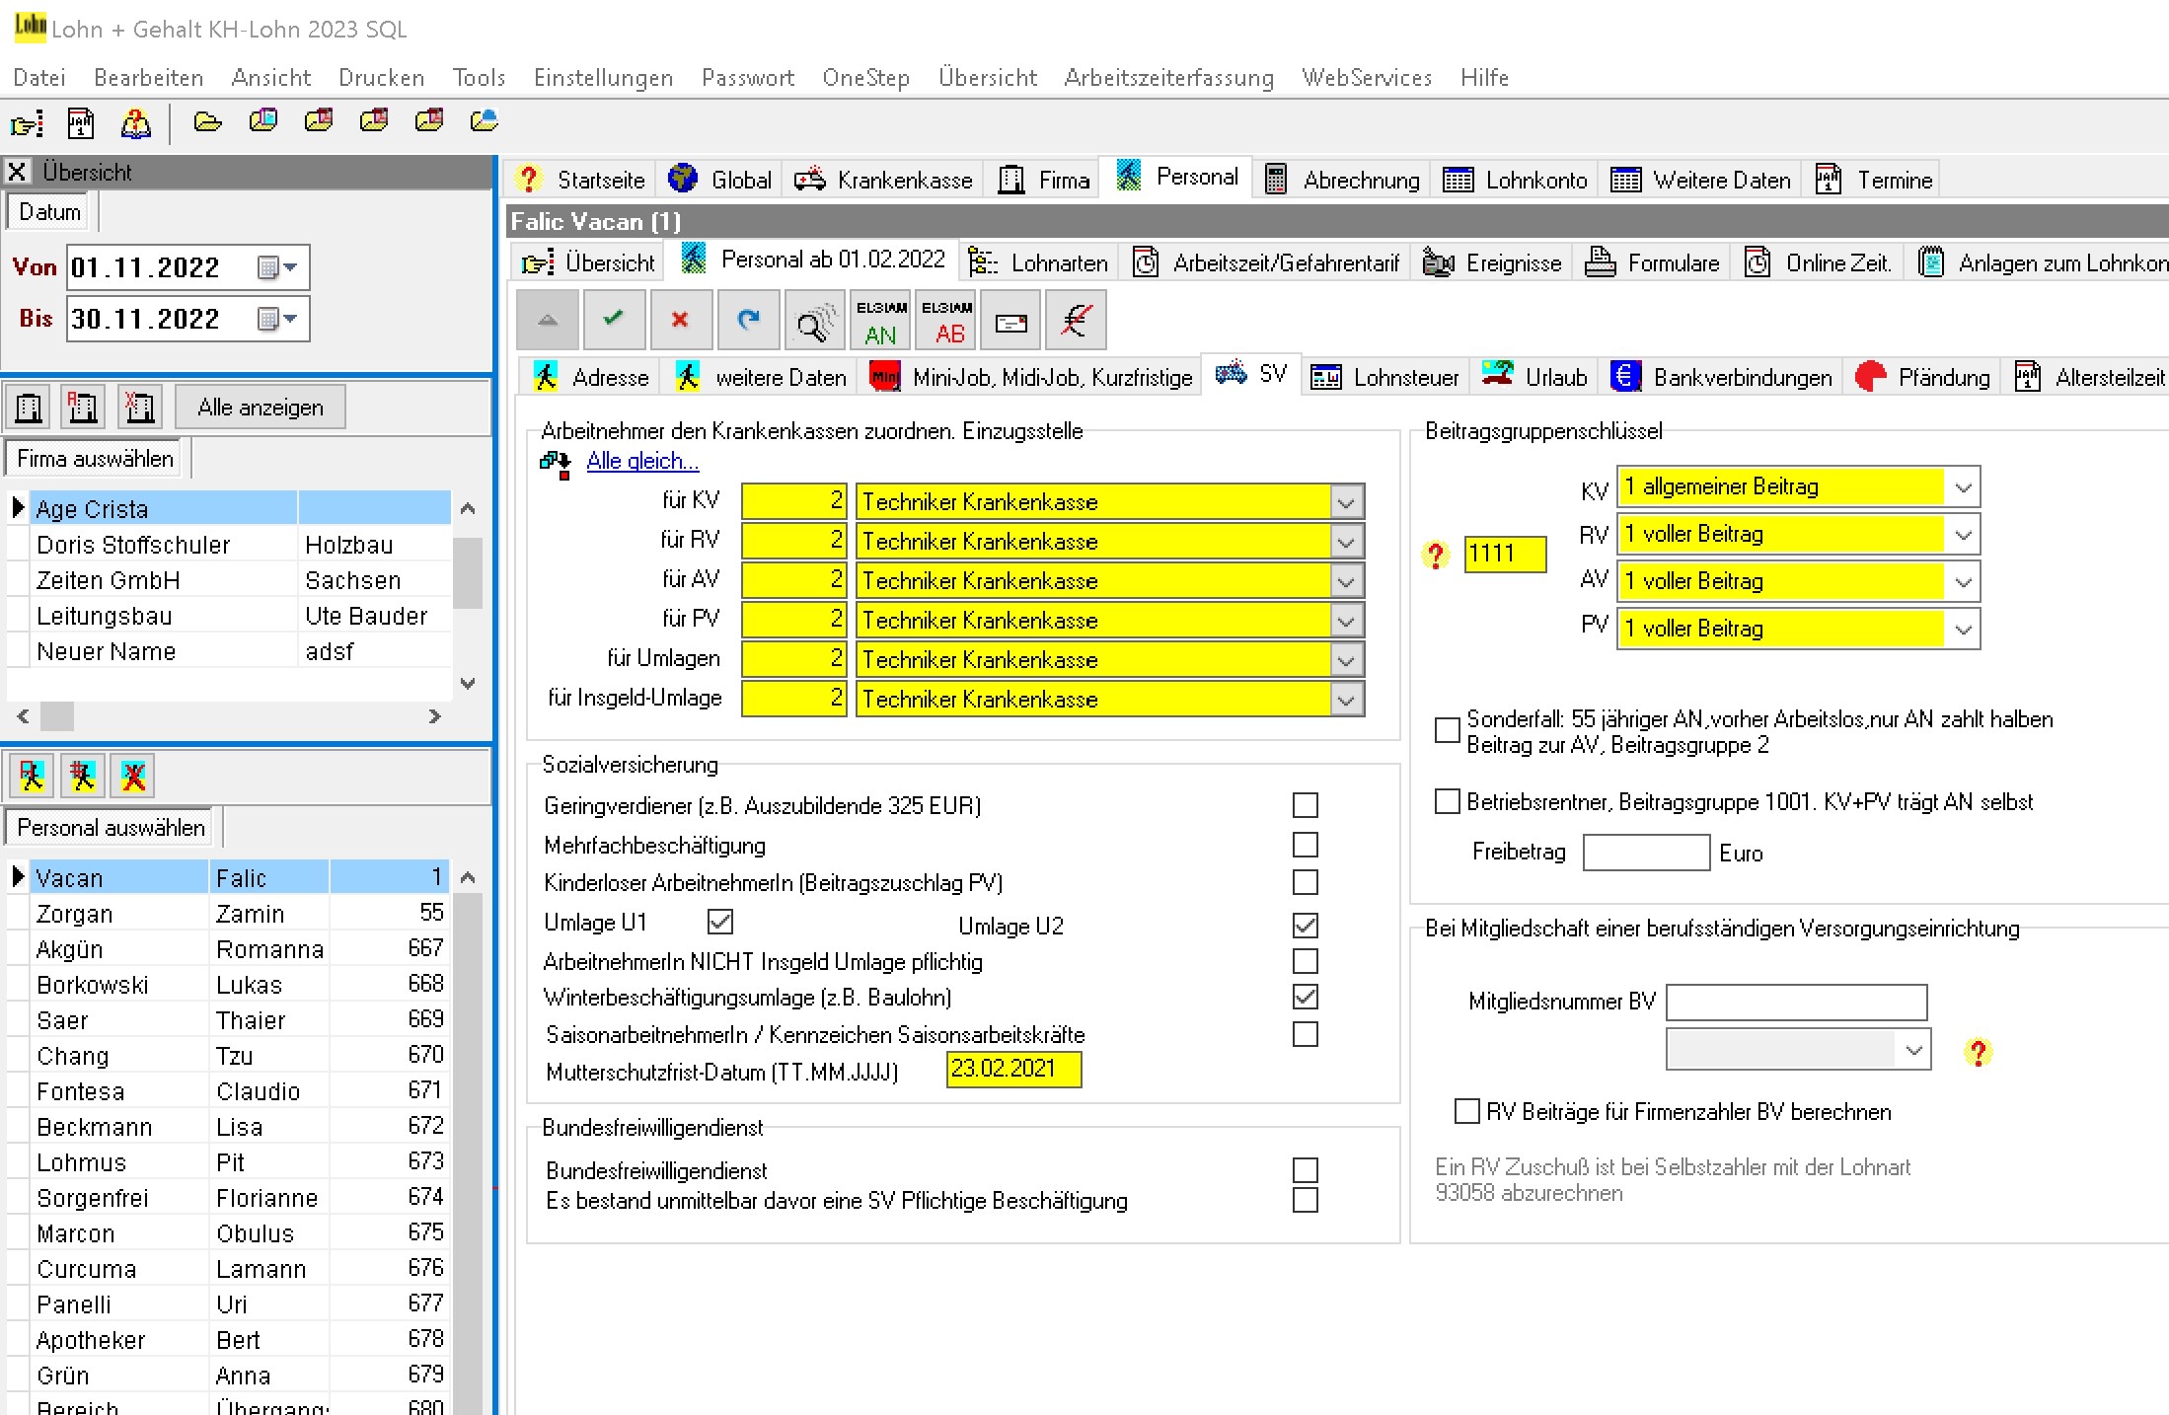This screenshot has height=1415, width=2169.
Task: Open the für PV Krankenkasse dropdown
Action: pos(1346,621)
